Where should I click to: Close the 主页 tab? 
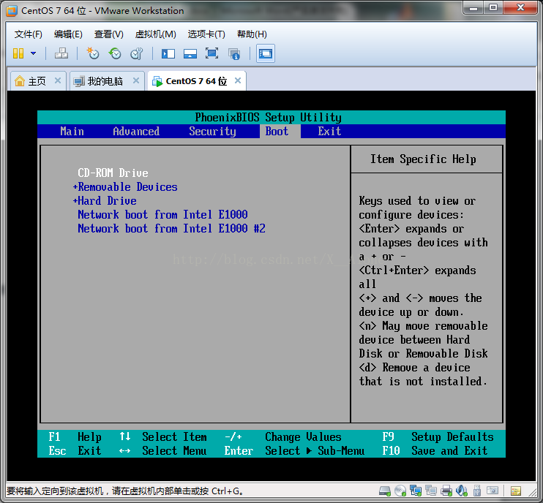tap(58, 80)
